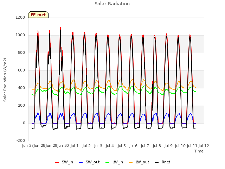Click the Jul 9 x-axis date label

(x=168, y=146)
